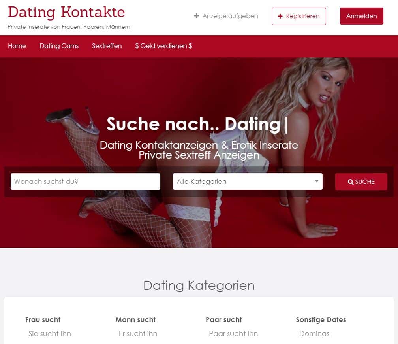Open the Alle Kategorien dropdown arrow
Screen dimensions: 398x344
tap(317, 181)
